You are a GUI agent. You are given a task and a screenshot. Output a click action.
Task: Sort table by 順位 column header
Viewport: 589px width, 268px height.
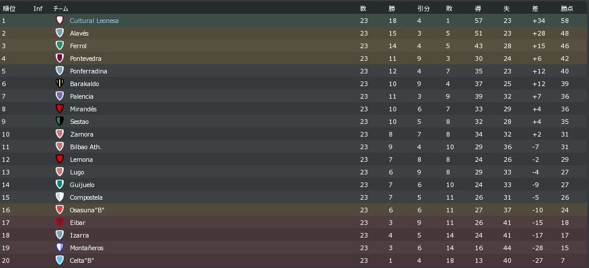(9, 9)
